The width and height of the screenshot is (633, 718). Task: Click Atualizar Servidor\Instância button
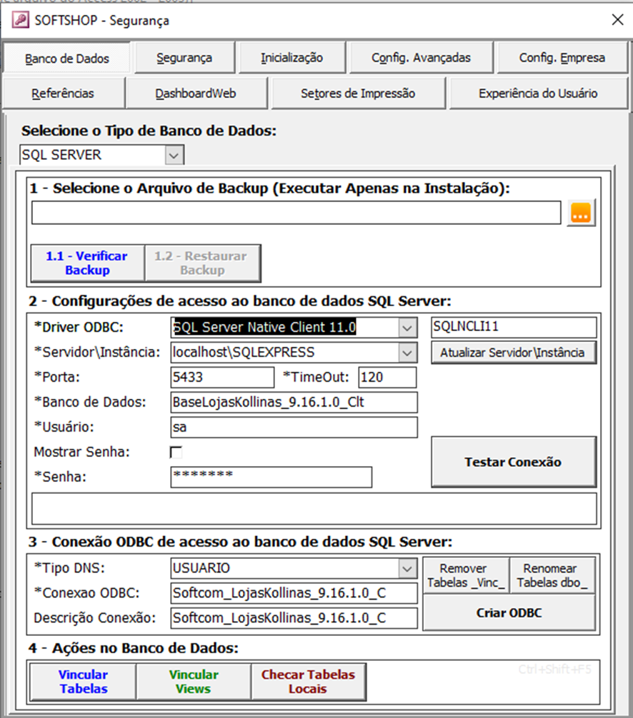pyautogui.click(x=513, y=353)
